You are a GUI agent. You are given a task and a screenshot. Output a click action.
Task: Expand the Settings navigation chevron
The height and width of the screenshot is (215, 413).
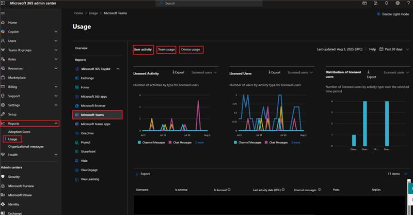[56, 105]
